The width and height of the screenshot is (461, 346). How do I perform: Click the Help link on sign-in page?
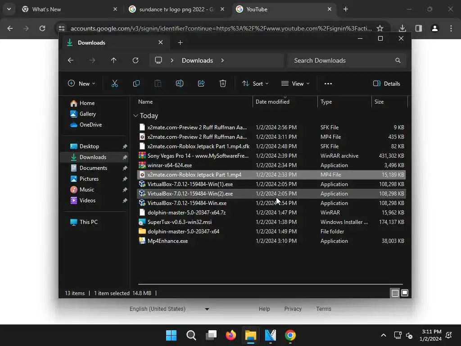[264, 309]
